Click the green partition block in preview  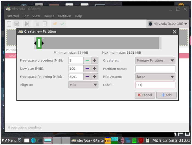[x=39, y=43]
